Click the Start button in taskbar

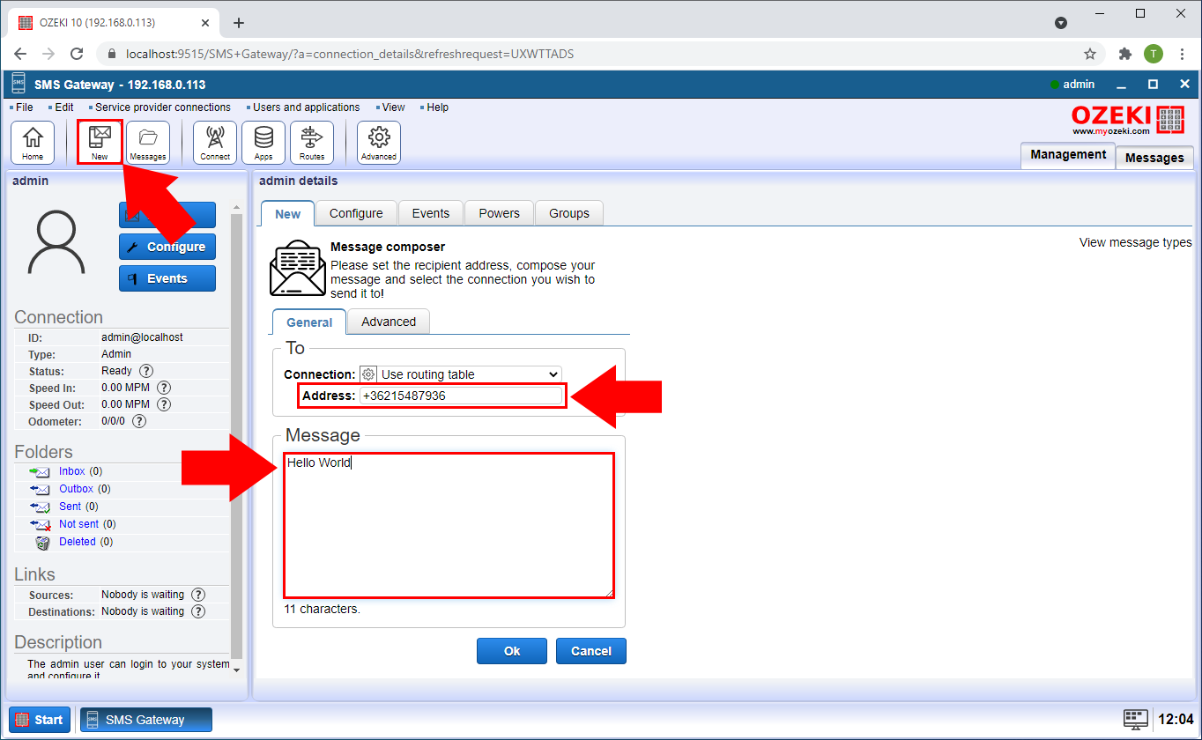40,720
